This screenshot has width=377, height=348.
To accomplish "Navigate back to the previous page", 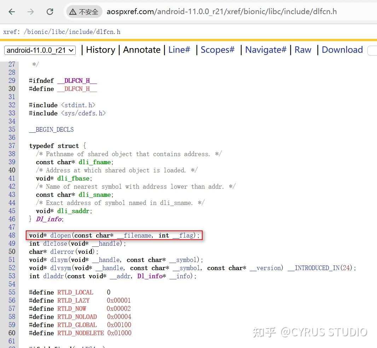I will click(x=12, y=11).
